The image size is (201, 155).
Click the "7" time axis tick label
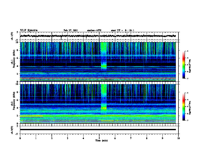click(131, 138)
